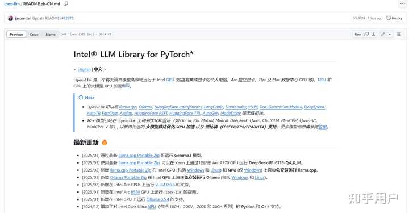This screenshot has height=213, width=409.
Task: Open Linux link in llama.cpp [2025/02] row
Action: [215, 170]
